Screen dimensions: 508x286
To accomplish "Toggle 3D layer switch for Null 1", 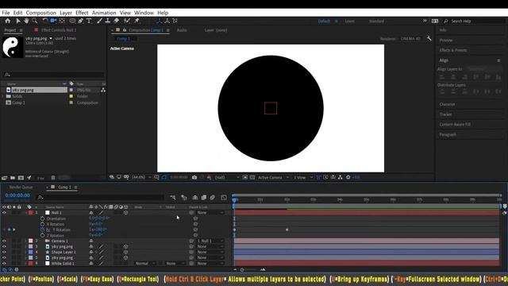I will [125, 213].
